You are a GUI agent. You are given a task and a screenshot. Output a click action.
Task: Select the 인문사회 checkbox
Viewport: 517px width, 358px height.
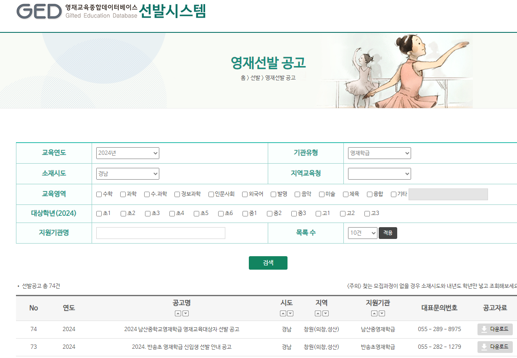[211, 194]
